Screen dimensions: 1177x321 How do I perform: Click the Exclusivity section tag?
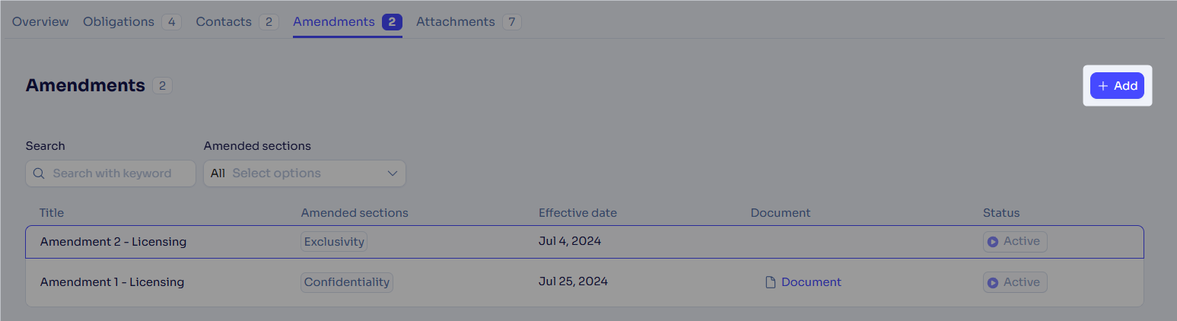[334, 242]
